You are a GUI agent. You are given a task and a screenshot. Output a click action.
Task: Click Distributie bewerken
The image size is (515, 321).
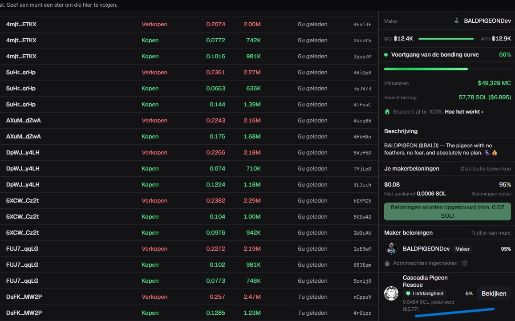point(486,169)
